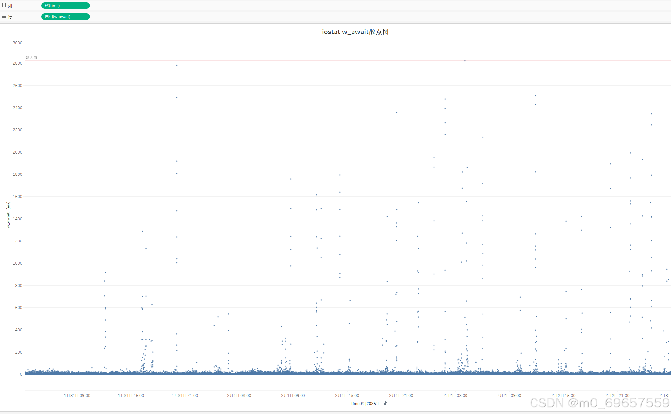Select the 1月31日 21:00 point near 2800
Image resolution: width=671 pixels, height=414 pixels.
pyautogui.click(x=177, y=65)
